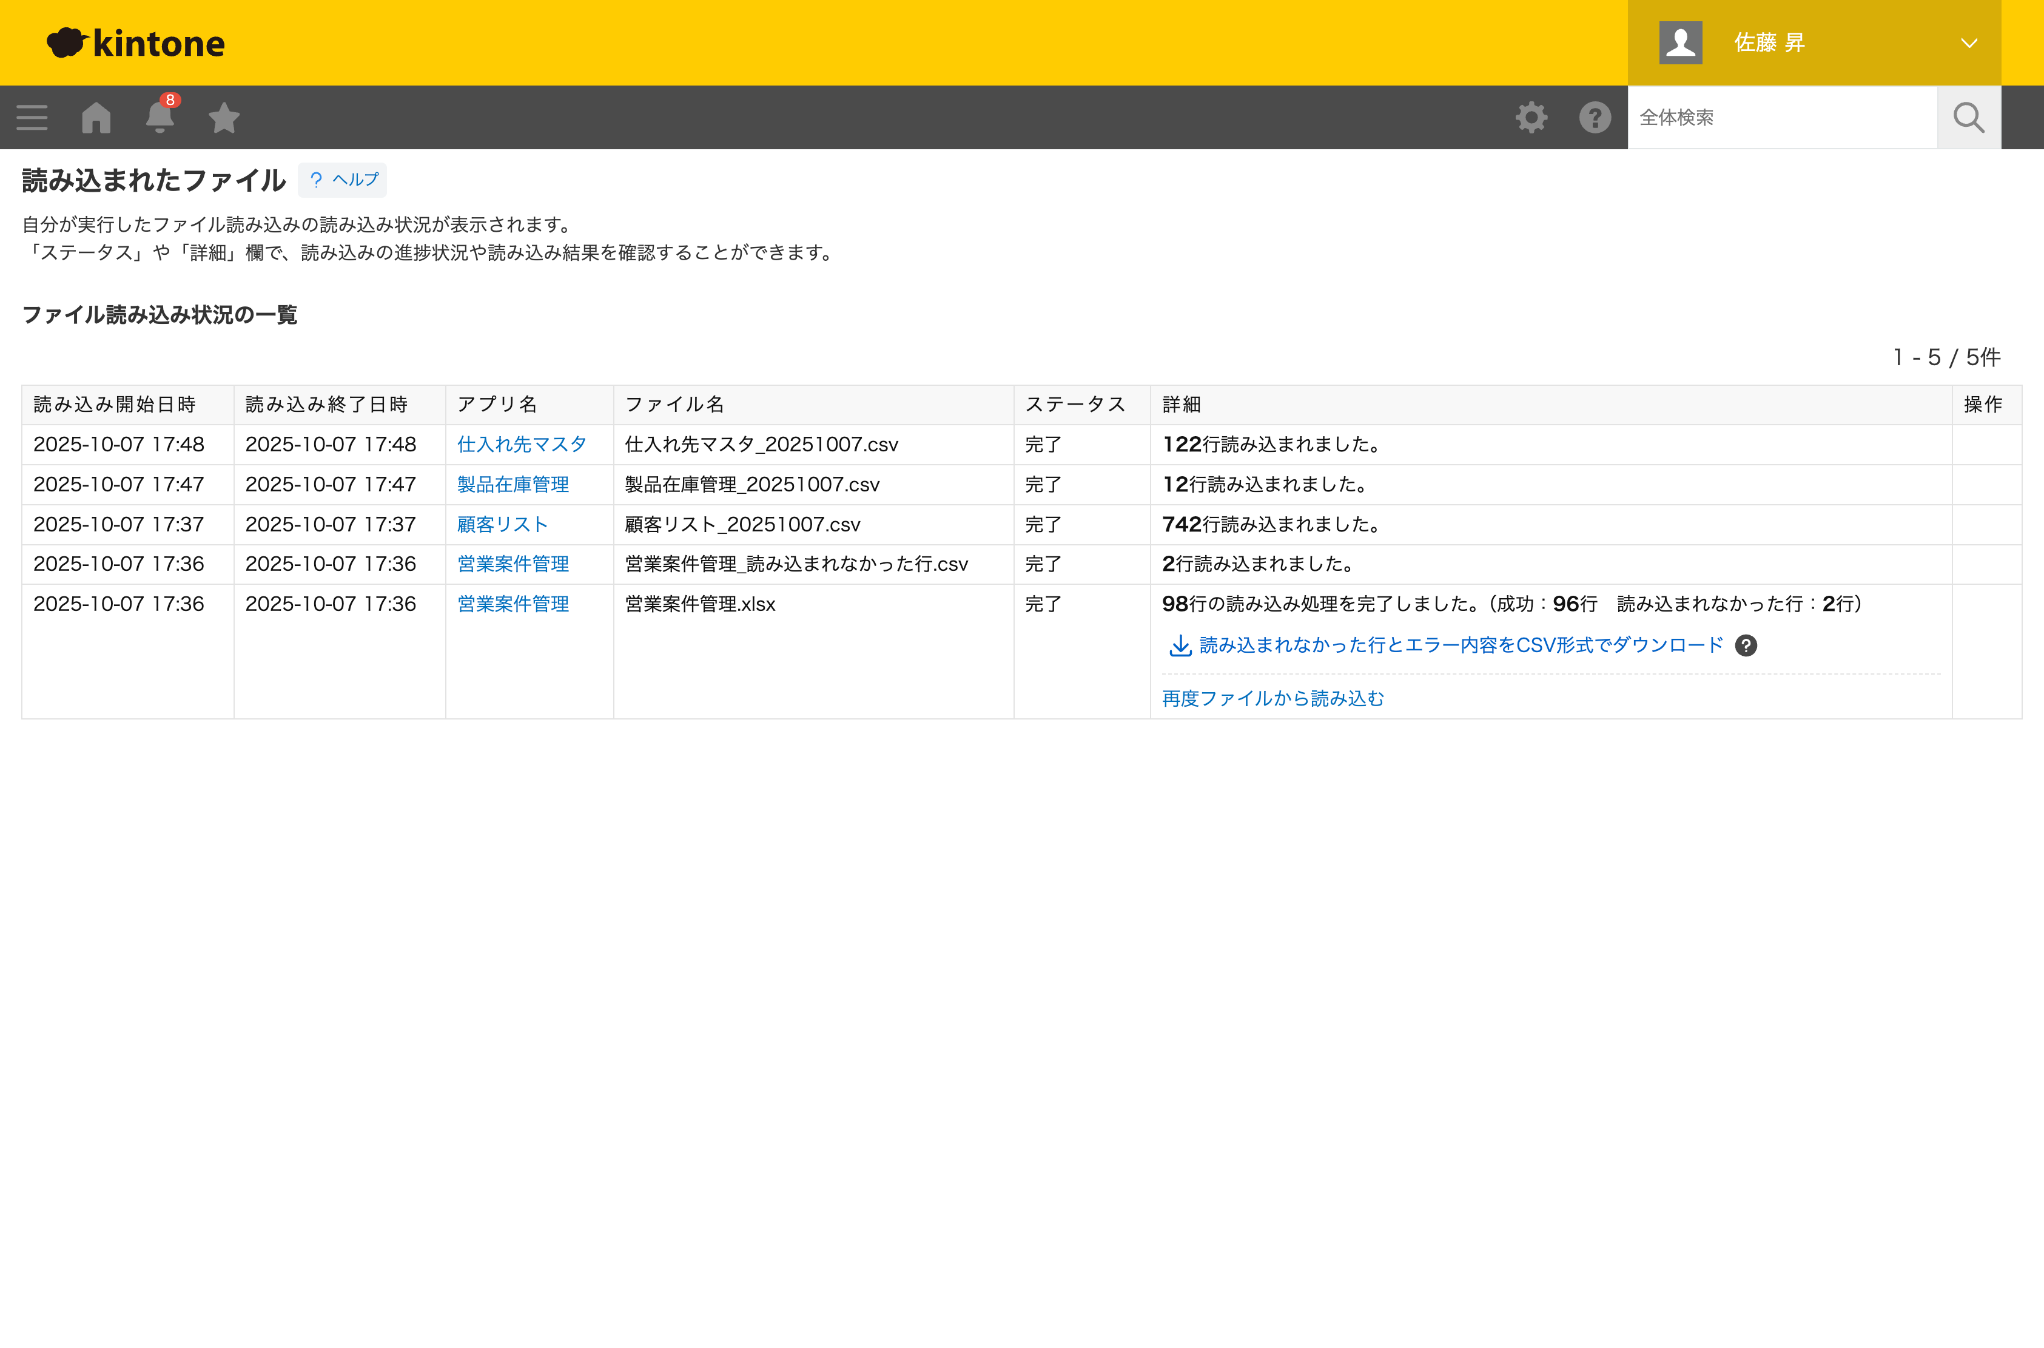Go to the home portal icon
2044x1348 pixels.
point(96,117)
